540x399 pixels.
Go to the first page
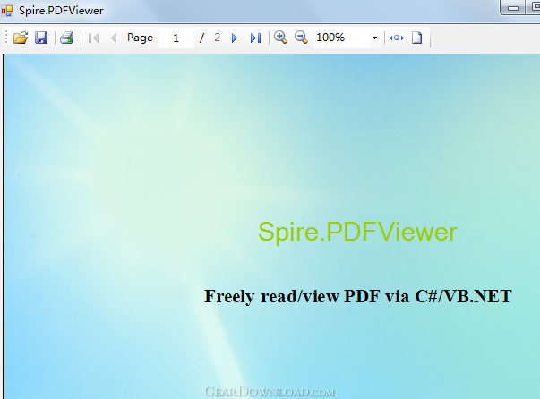(93, 38)
